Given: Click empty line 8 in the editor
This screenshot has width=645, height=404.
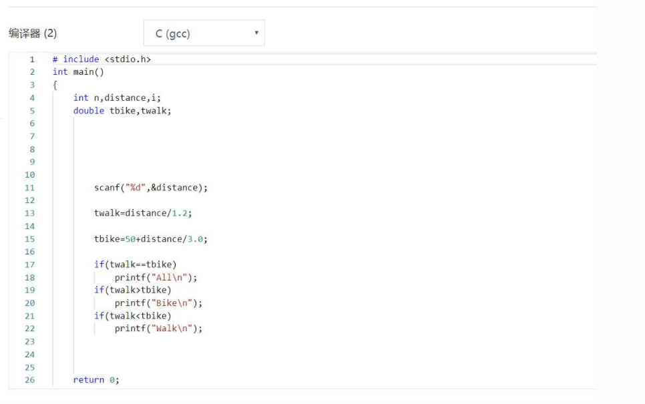Looking at the screenshot, I should tap(200, 150).
